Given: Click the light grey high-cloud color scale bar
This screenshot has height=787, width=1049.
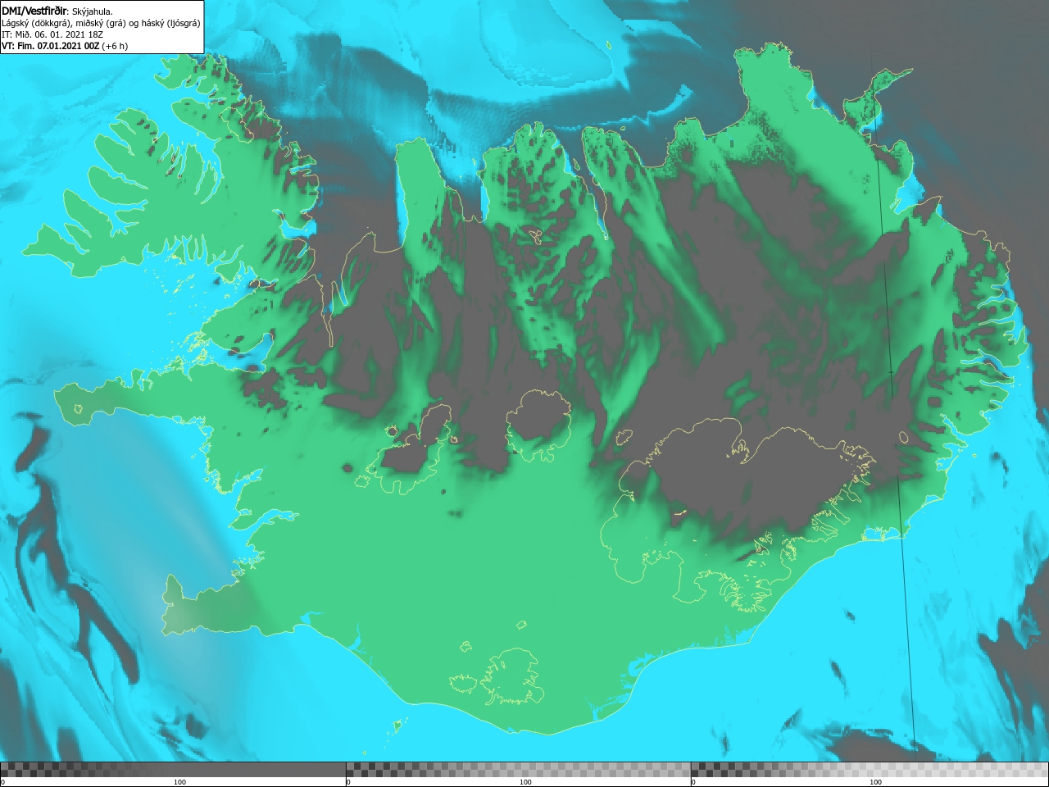Looking at the screenshot, I should tap(870, 769).
